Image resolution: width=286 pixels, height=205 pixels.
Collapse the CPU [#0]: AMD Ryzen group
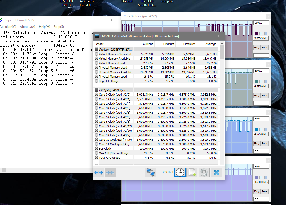[96, 90]
